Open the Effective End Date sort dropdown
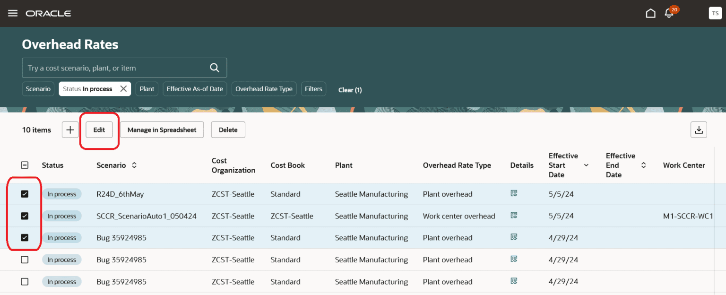 (643, 165)
